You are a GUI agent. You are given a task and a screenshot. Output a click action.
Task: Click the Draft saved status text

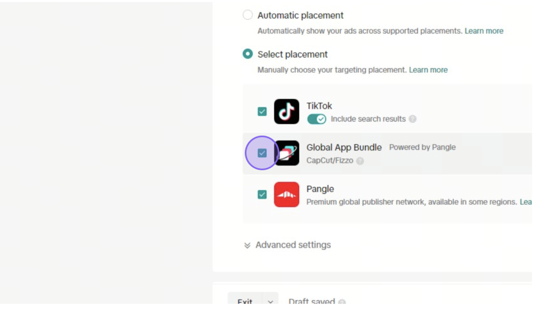tap(311, 301)
